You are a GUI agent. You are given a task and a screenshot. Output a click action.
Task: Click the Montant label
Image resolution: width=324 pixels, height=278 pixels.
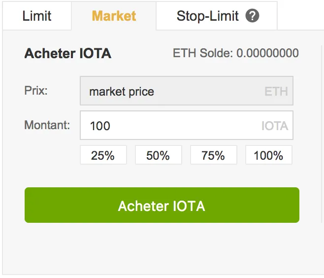pos(47,125)
